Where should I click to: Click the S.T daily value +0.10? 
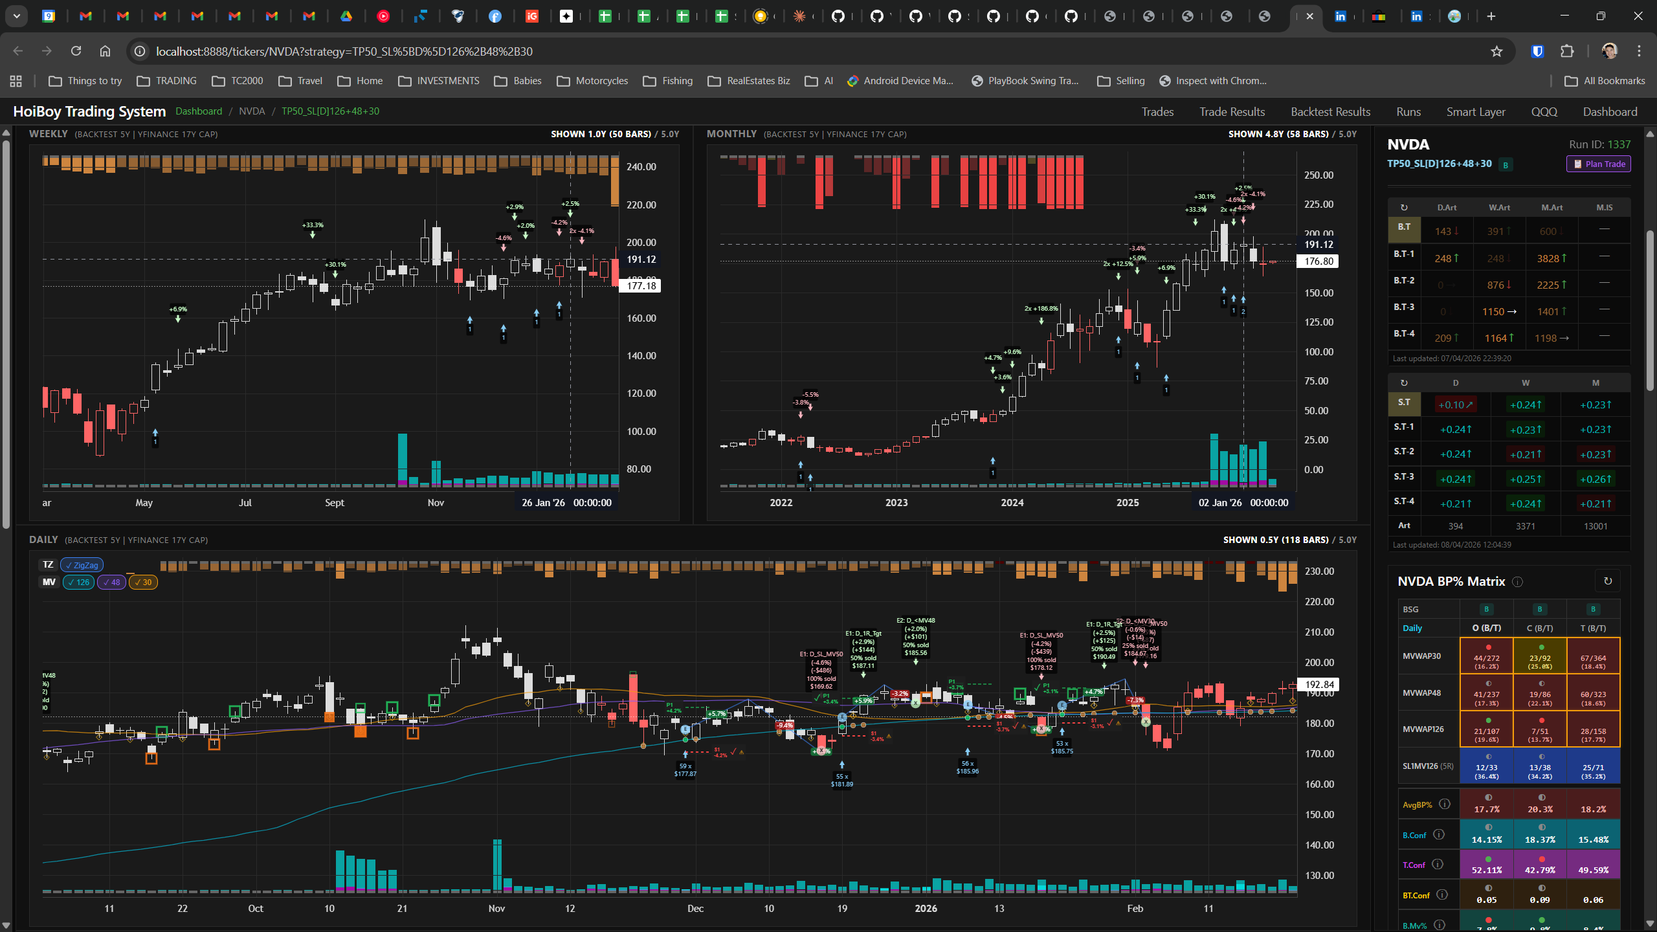[1455, 405]
